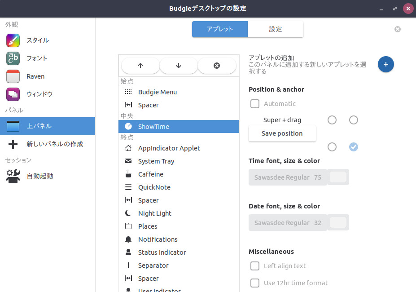416x292 pixels.
Task: Move applet down with the down arrow
Action: [x=179, y=65]
